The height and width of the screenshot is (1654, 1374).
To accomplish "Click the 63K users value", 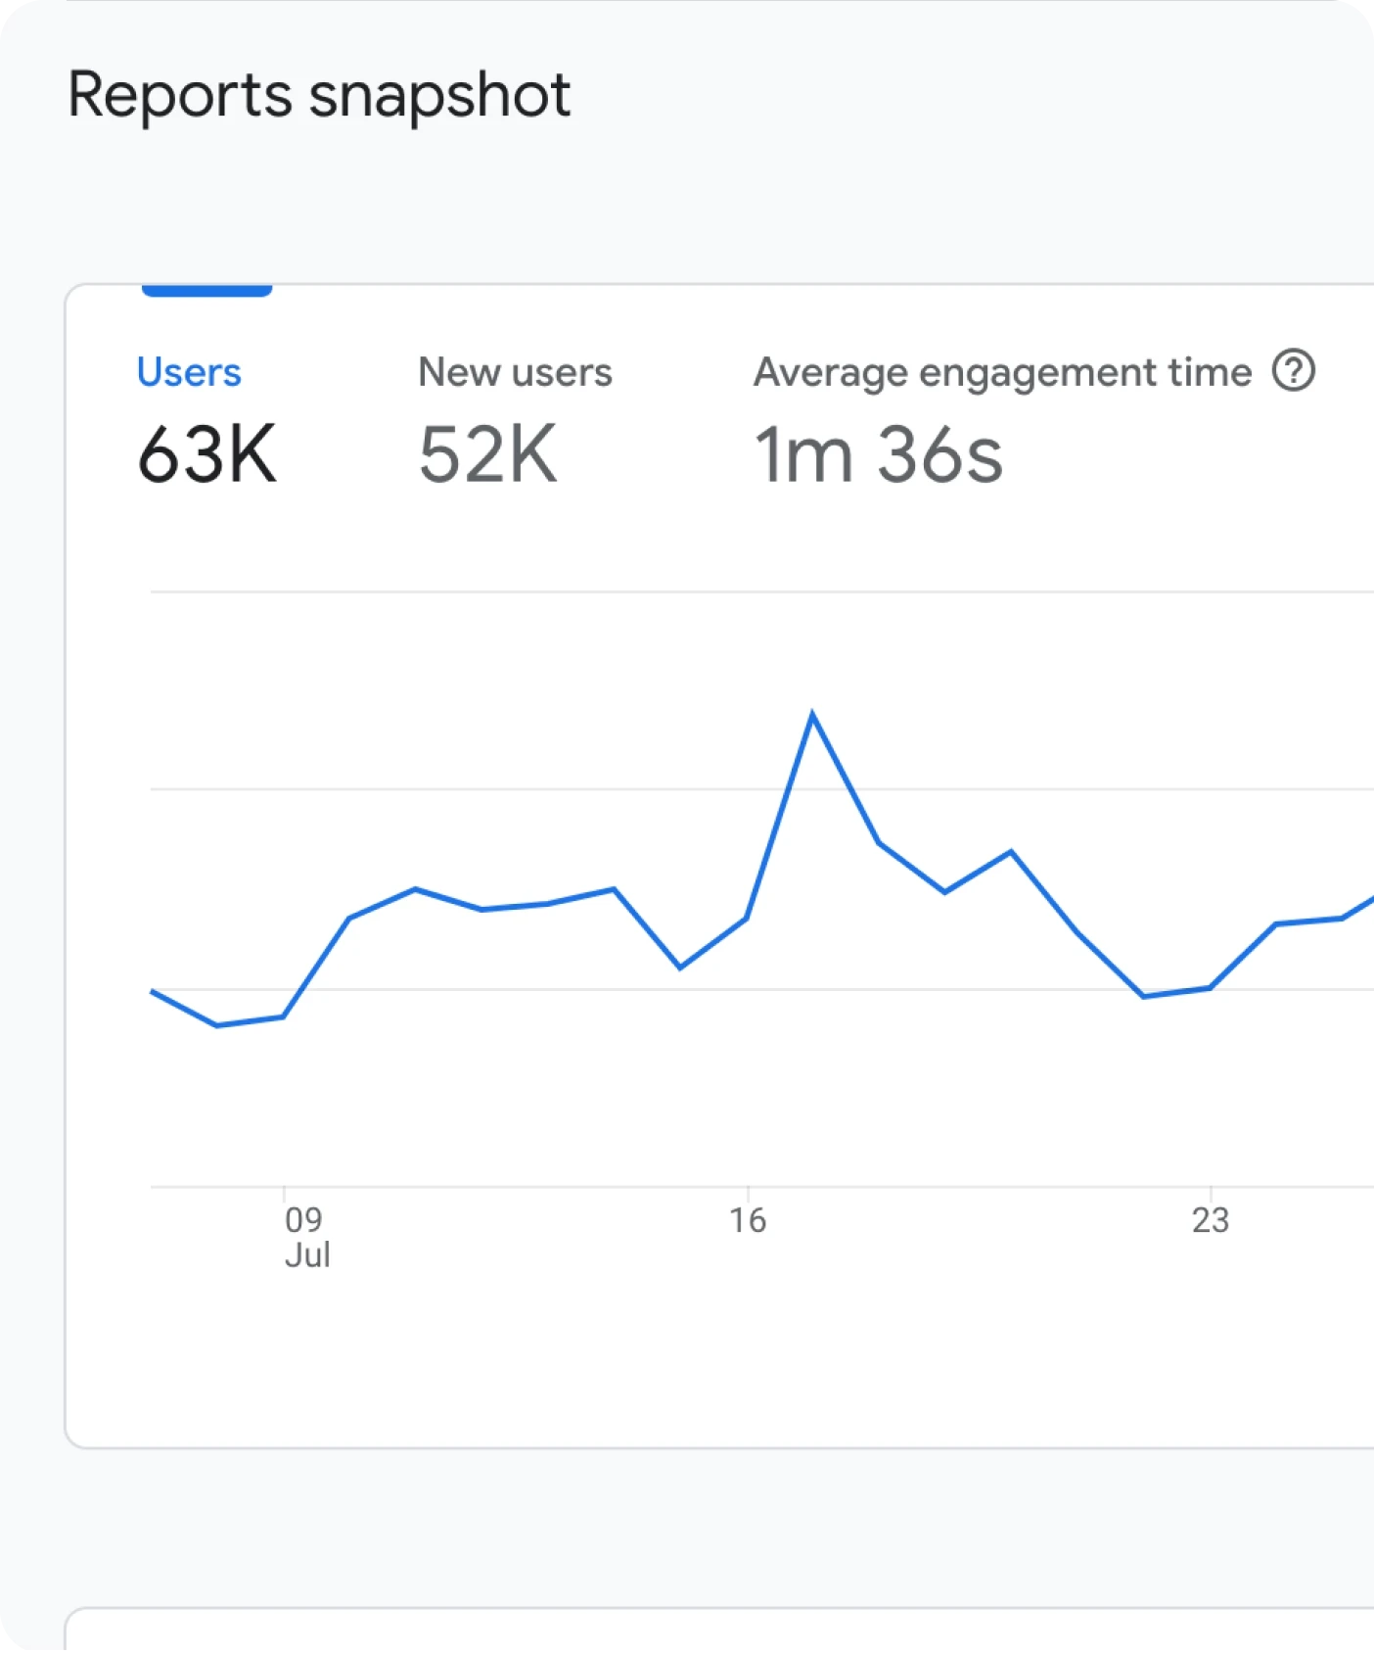I will click(x=207, y=454).
